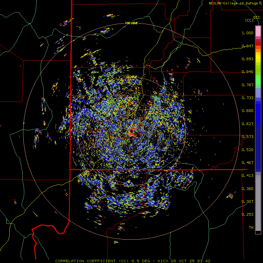The height and width of the screenshot is (263, 263).
Task: Click the 03:42 timestamp text
Action: (x=203, y=261)
